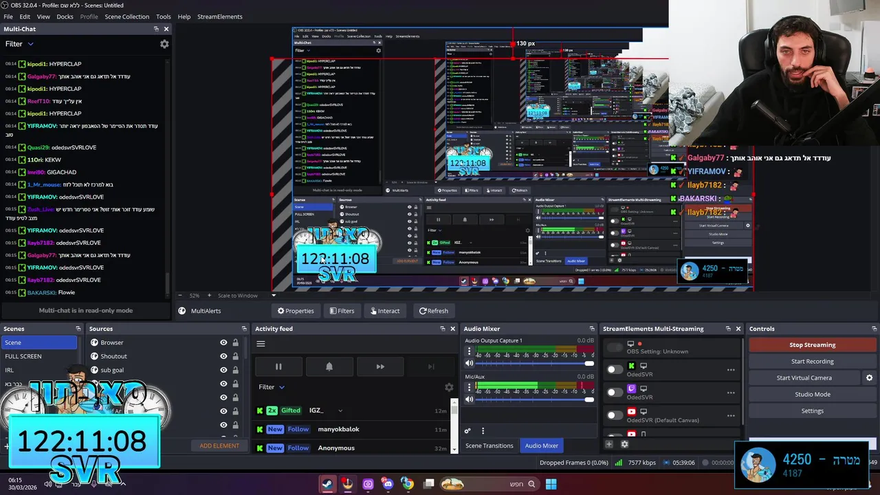Open options for Kick OdedSVR destination
This screenshot has height=495, width=880.
point(731,370)
